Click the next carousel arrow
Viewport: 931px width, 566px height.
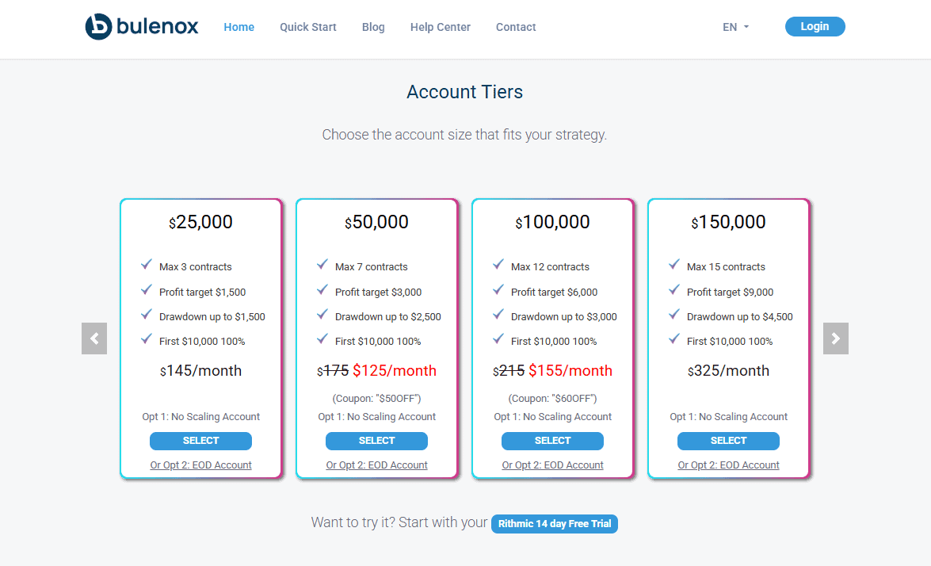click(x=836, y=338)
